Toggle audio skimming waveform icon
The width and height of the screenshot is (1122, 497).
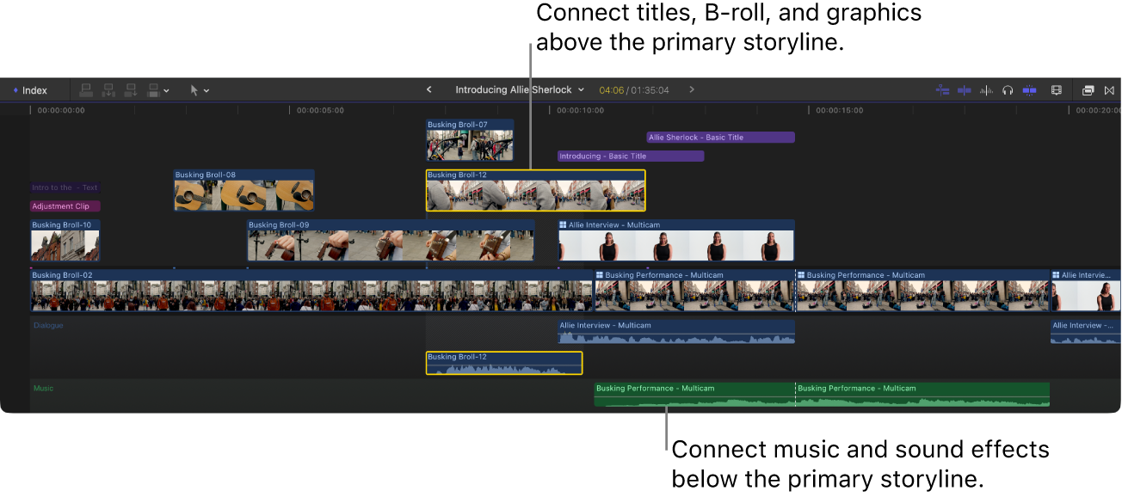986,90
